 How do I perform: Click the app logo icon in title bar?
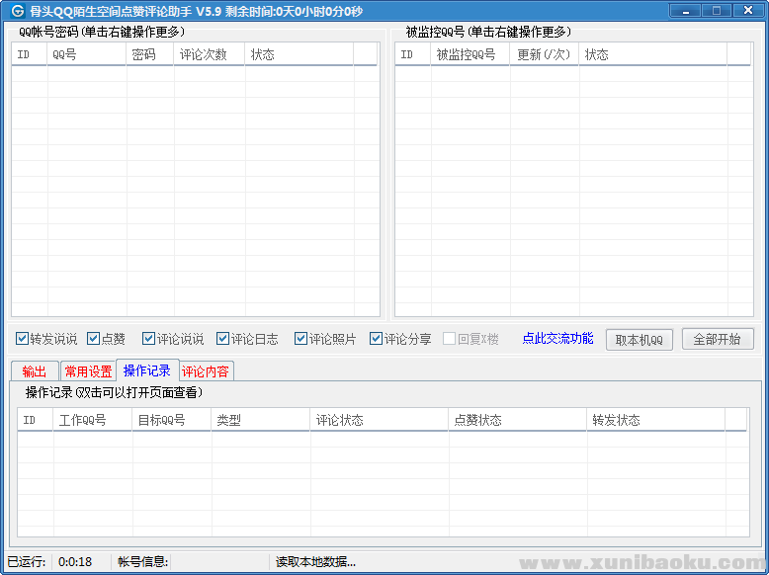pyautogui.click(x=16, y=10)
